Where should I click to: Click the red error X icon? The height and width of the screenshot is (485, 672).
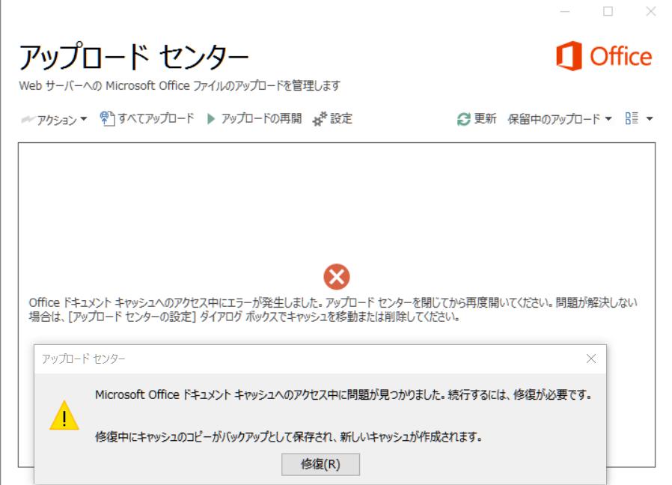click(x=337, y=277)
